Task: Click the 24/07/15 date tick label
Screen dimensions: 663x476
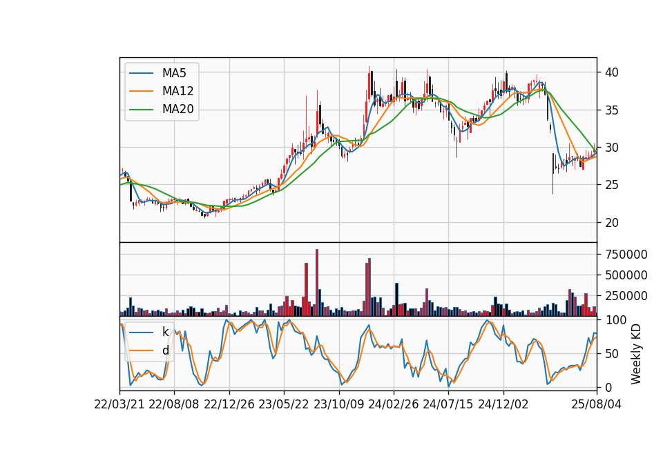Action: coord(448,405)
